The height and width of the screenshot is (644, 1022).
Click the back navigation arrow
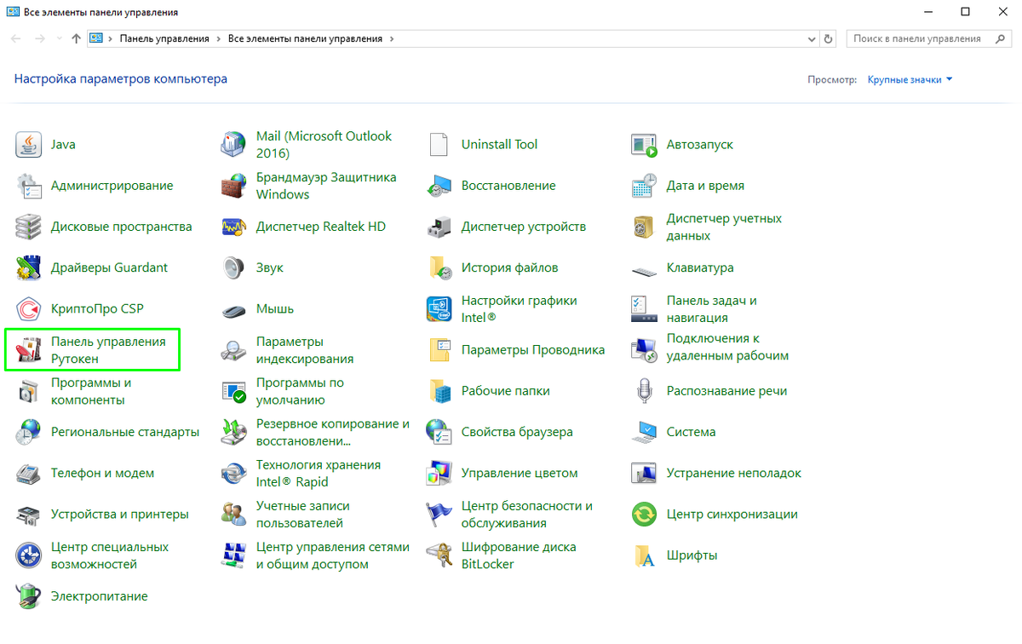point(17,38)
